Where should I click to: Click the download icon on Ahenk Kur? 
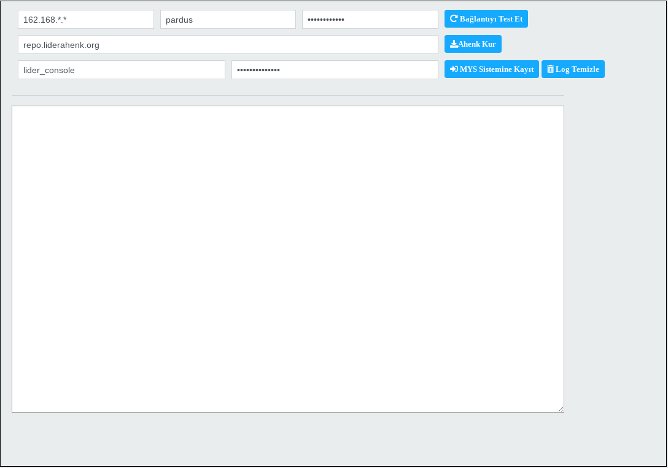pos(454,44)
